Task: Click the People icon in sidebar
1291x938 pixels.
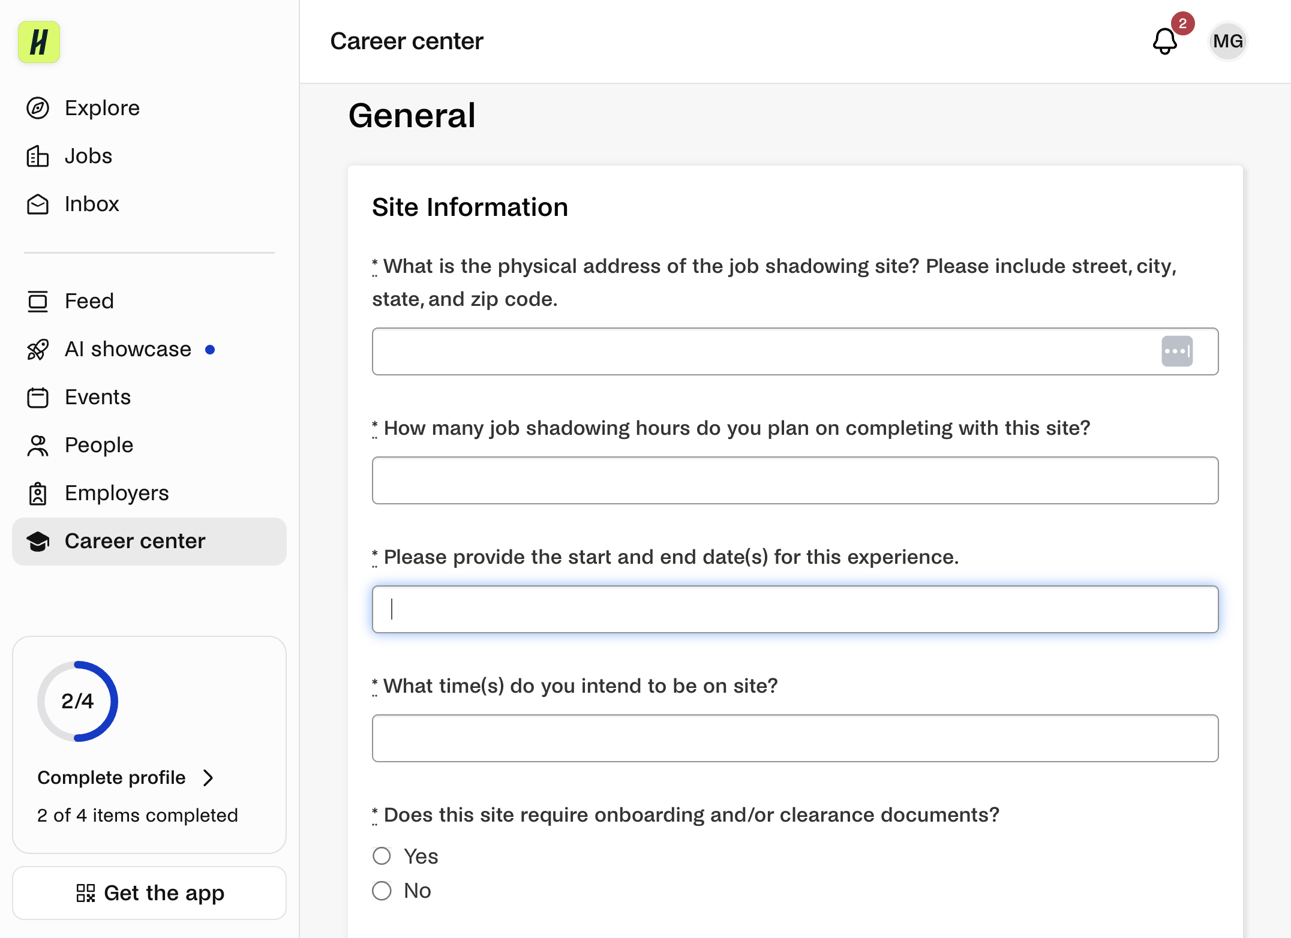Action: (x=38, y=445)
